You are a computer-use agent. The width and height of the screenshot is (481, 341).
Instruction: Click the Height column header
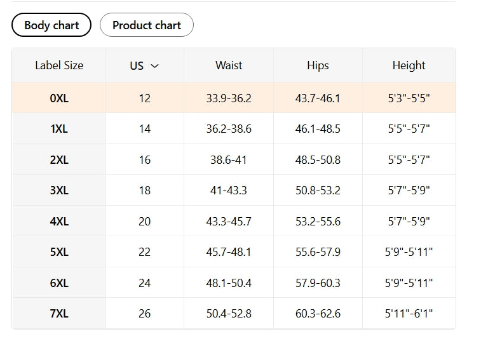[x=409, y=65]
